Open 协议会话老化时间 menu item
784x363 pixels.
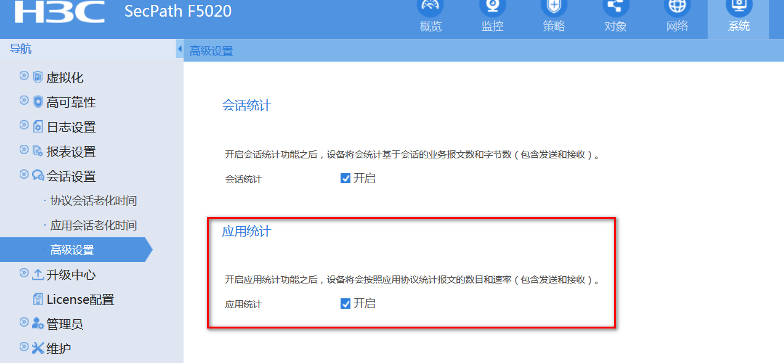[94, 201]
